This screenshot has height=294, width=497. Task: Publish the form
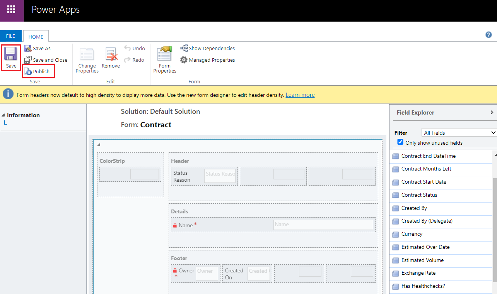pyautogui.click(x=37, y=71)
